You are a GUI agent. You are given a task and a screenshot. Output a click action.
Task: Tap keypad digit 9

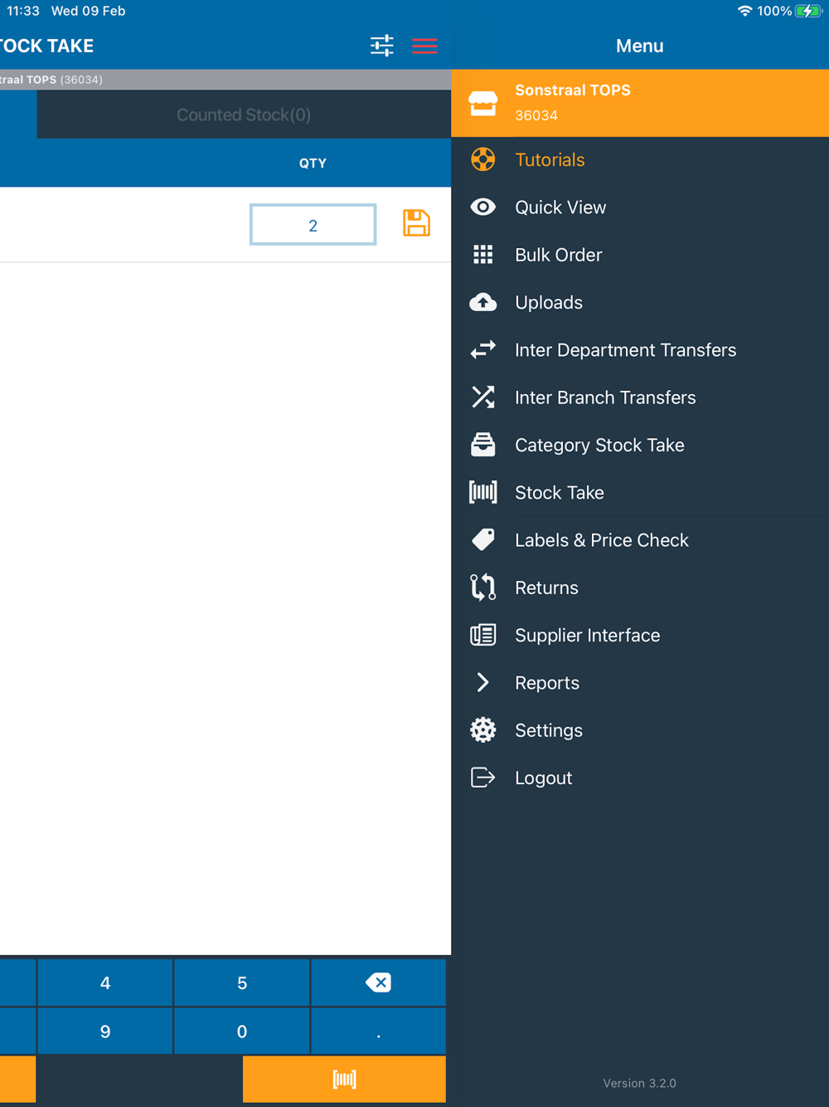coord(105,1031)
